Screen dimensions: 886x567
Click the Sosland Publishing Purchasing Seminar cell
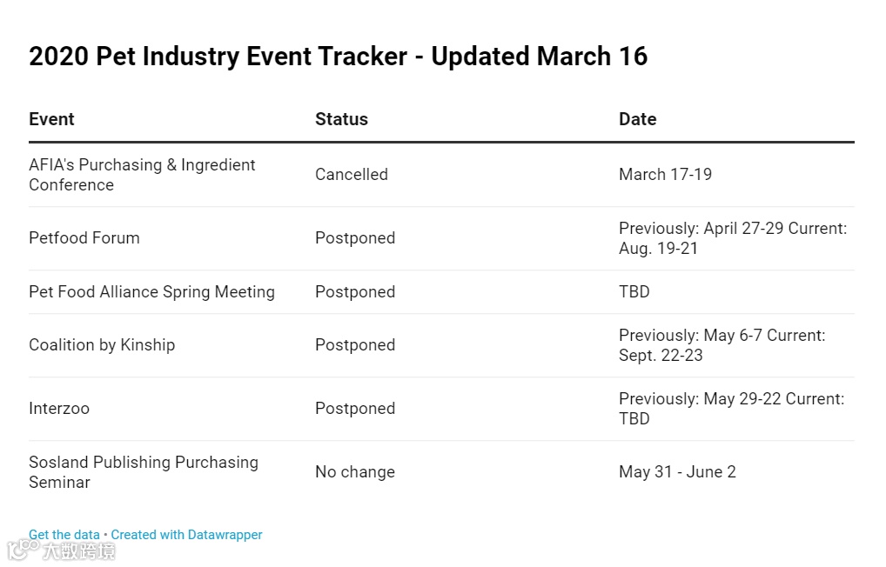click(144, 472)
